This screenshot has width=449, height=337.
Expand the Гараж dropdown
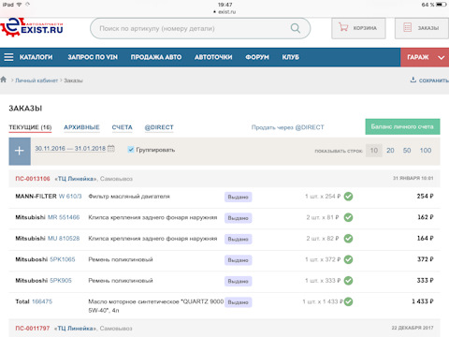[x=425, y=57]
